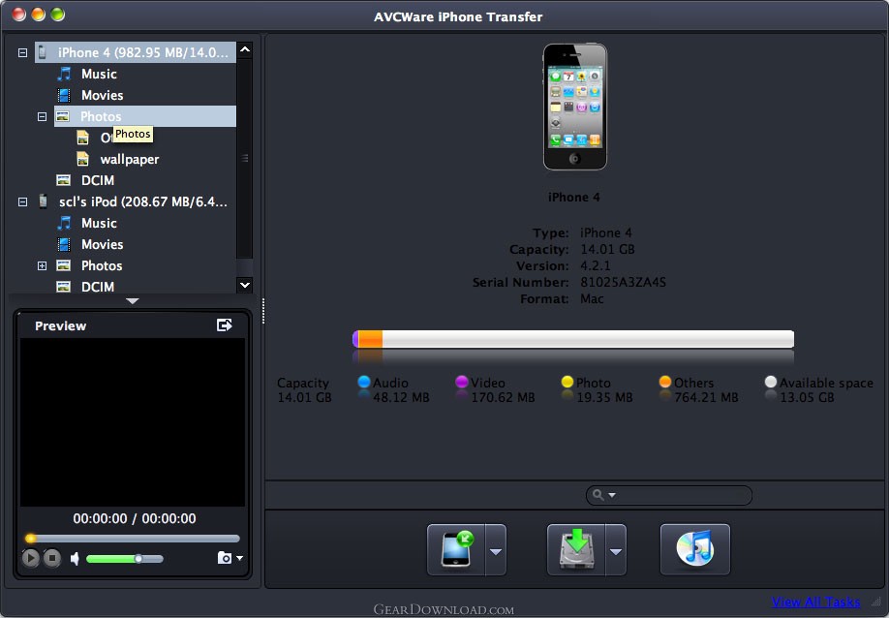Click the Version value 4.2.1
The image size is (889, 618).
[596, 266]
